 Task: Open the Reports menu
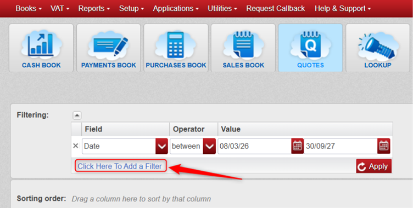94,8
